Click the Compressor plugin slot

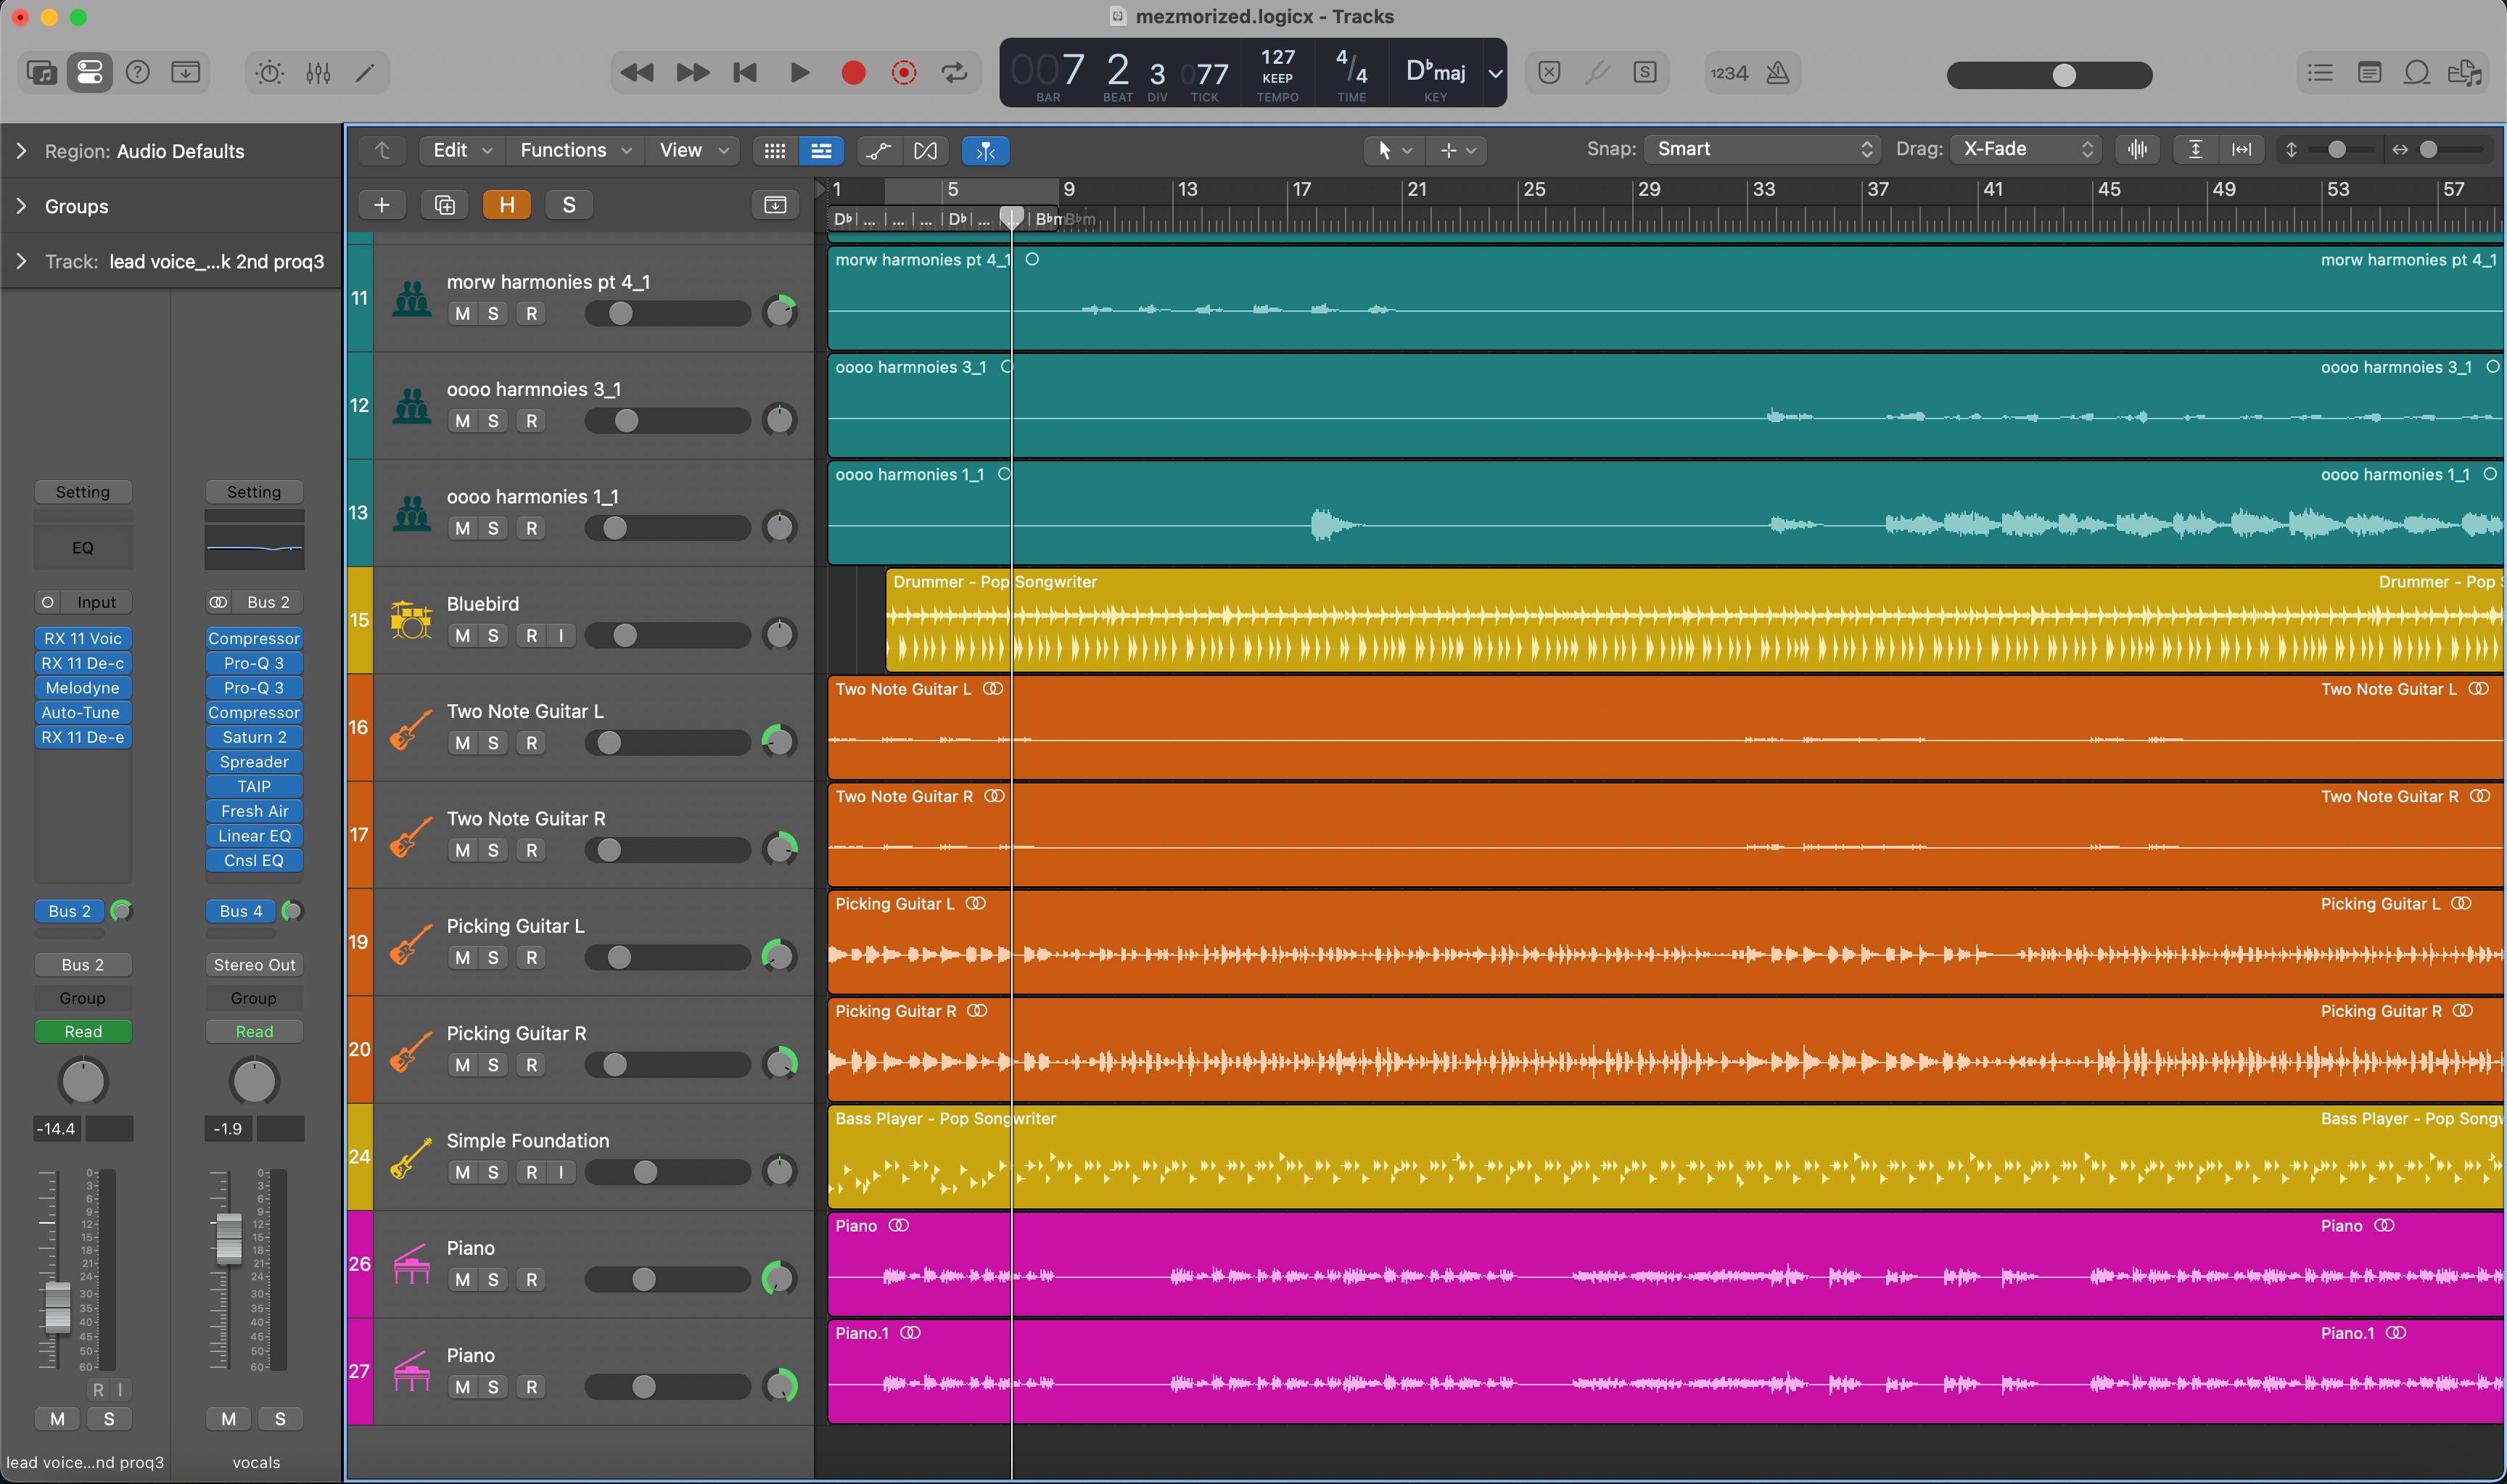point(254,638)
